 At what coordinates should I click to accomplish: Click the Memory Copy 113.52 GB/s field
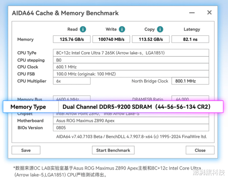[x=151, y=39]
